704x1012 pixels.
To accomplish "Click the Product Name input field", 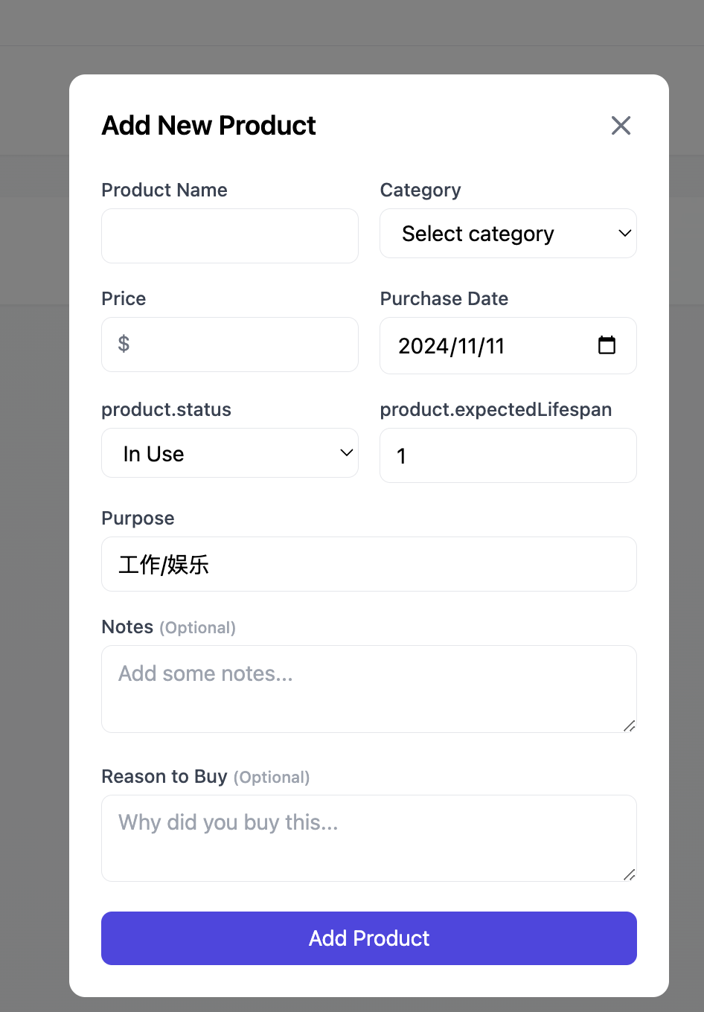I will [x=230, y=236].
